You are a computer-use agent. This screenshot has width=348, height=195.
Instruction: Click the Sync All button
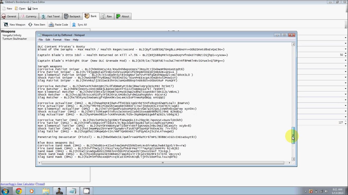point(79,25)
